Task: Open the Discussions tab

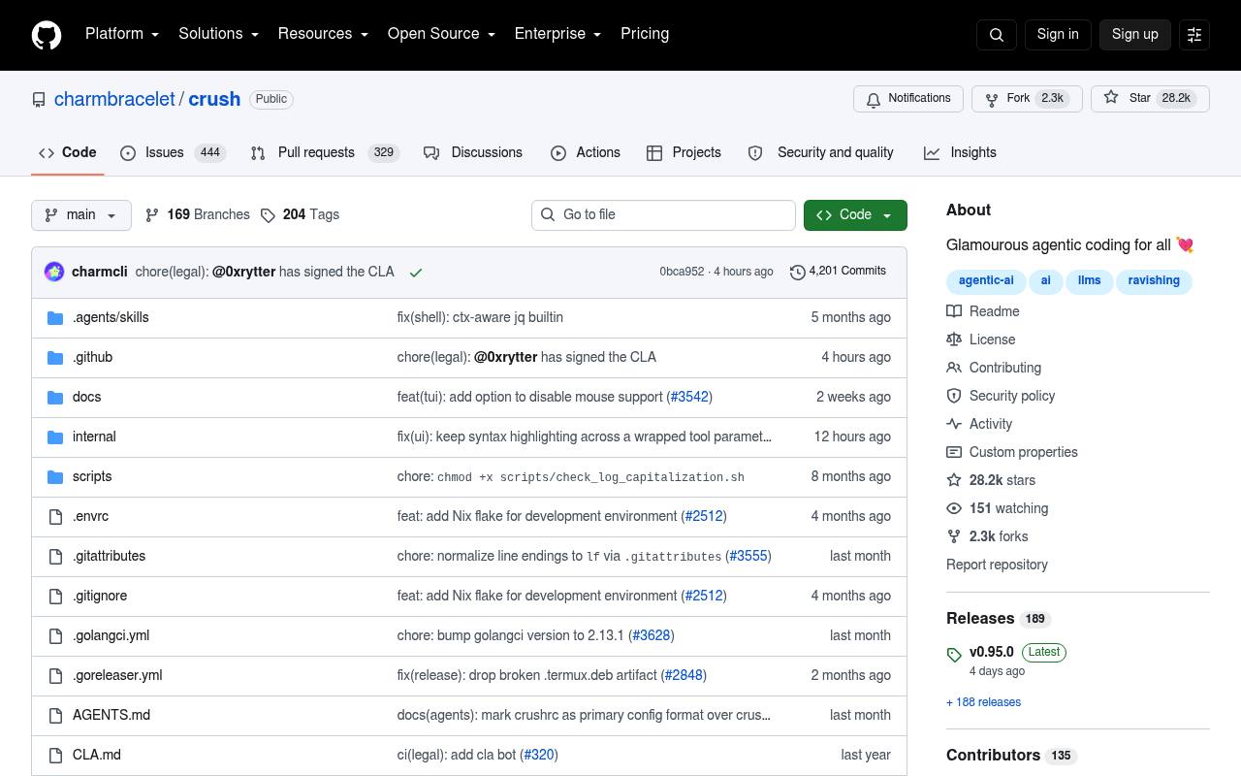Action: pos(473,153)
